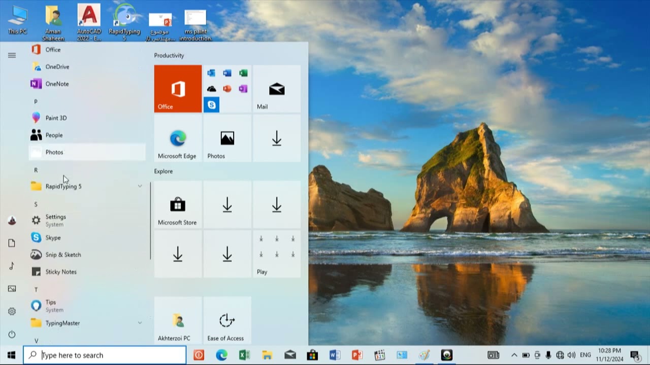The height and width of the screenshot is (365, 650).
Task: Launch OneDrive from the app list
Action: point(87,67)
